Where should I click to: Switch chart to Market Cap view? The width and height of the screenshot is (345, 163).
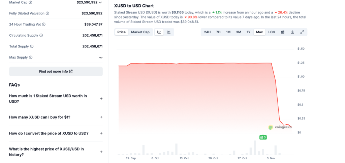point(140,32)
